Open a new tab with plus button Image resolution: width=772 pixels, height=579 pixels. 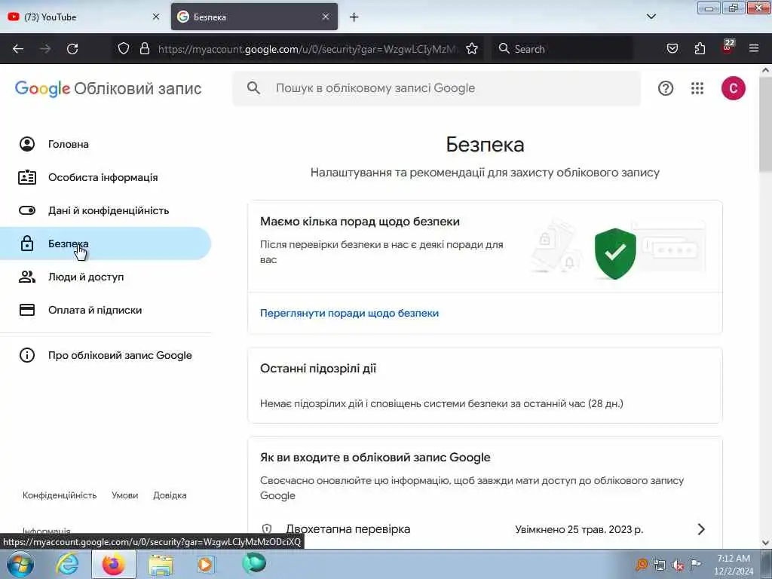tap(354, 17)
